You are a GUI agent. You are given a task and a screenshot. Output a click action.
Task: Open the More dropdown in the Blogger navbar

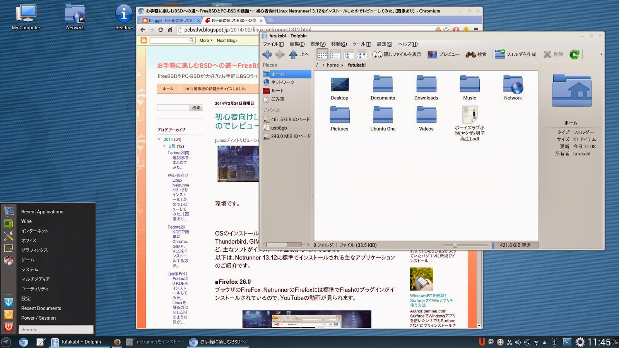[x=205, y=40]
